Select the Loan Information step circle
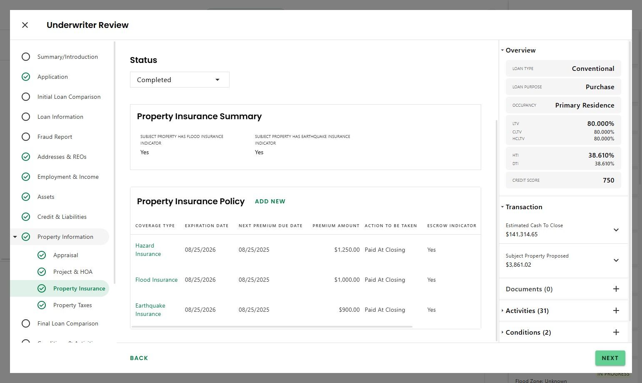This screenshot has width=642, height=383. 26,117
